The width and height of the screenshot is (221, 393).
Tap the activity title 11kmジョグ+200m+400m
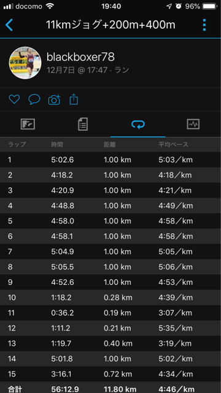(x=110, y=25)
